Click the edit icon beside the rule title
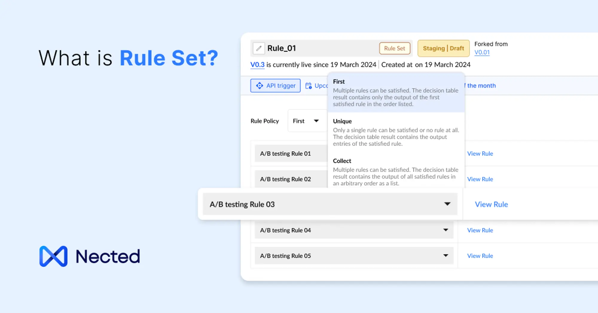Viewport: 598px width, 313px height. 259,48
